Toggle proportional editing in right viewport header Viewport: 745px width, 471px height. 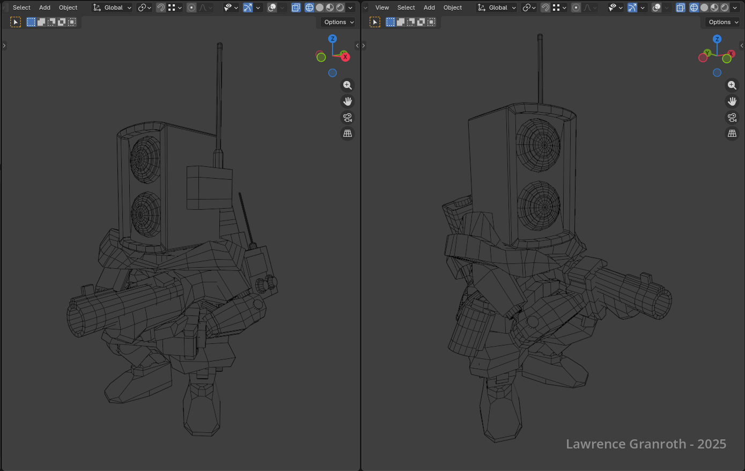[576, 8]
